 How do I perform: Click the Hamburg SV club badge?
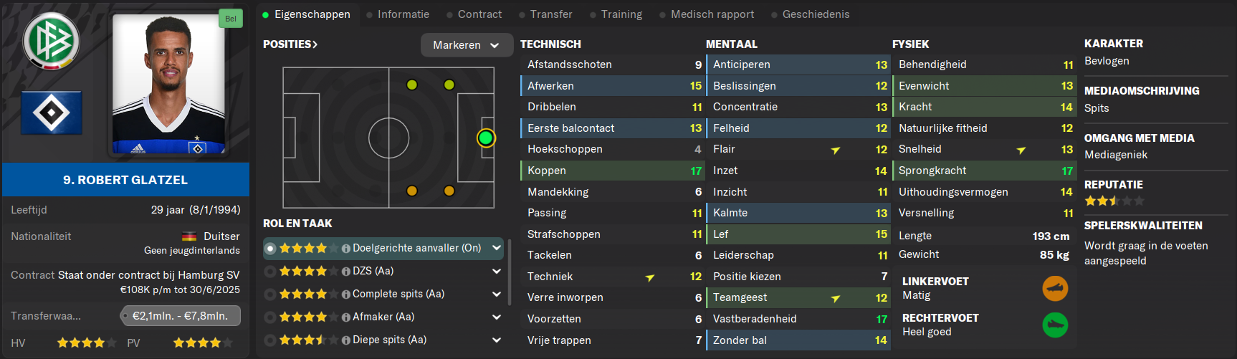(x=52, y=113)
